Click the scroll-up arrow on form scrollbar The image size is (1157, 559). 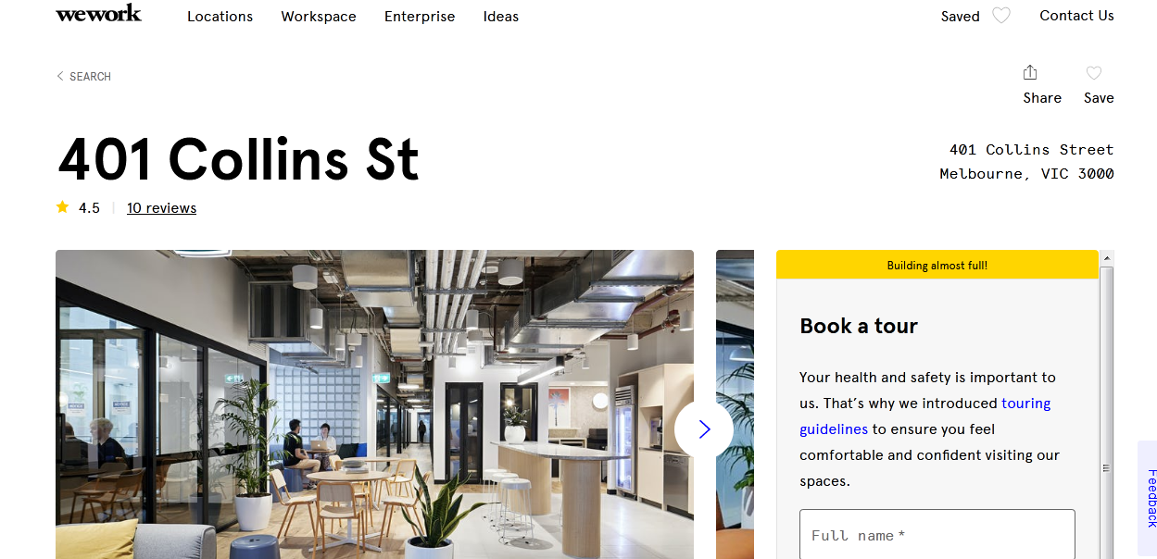click(x=1106, y=258)
